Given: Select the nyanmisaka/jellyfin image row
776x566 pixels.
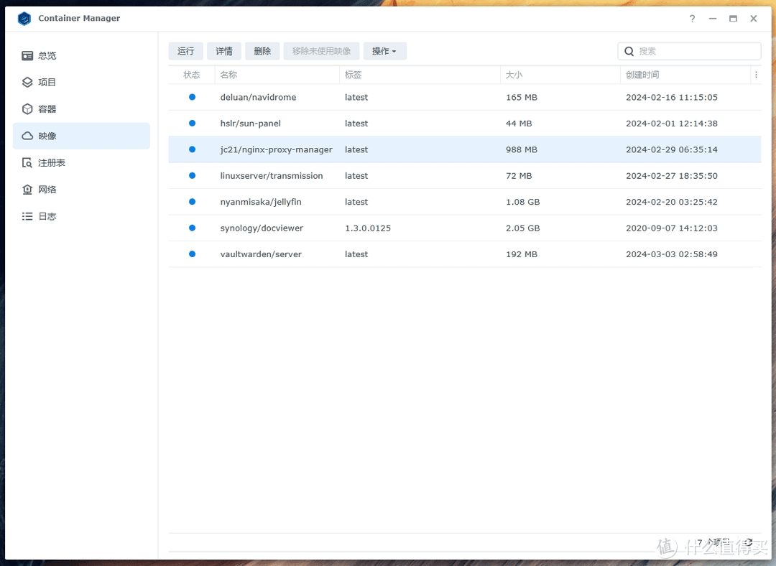Looking at the screenshot, I should pos(465,202).
